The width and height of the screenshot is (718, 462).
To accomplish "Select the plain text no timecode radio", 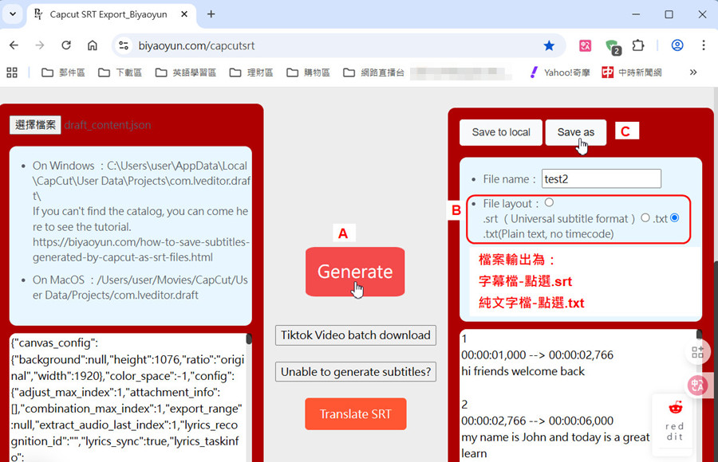I will (675, 218).
